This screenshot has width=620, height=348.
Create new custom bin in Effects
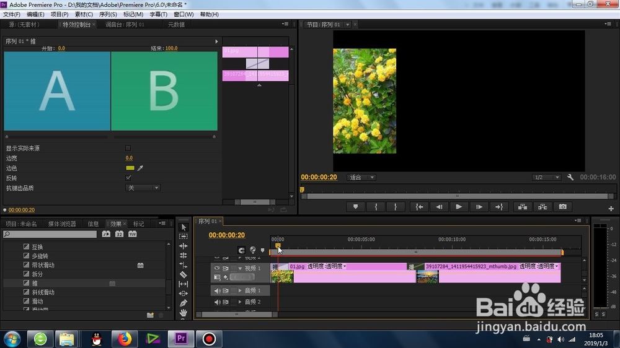[150, 315]
